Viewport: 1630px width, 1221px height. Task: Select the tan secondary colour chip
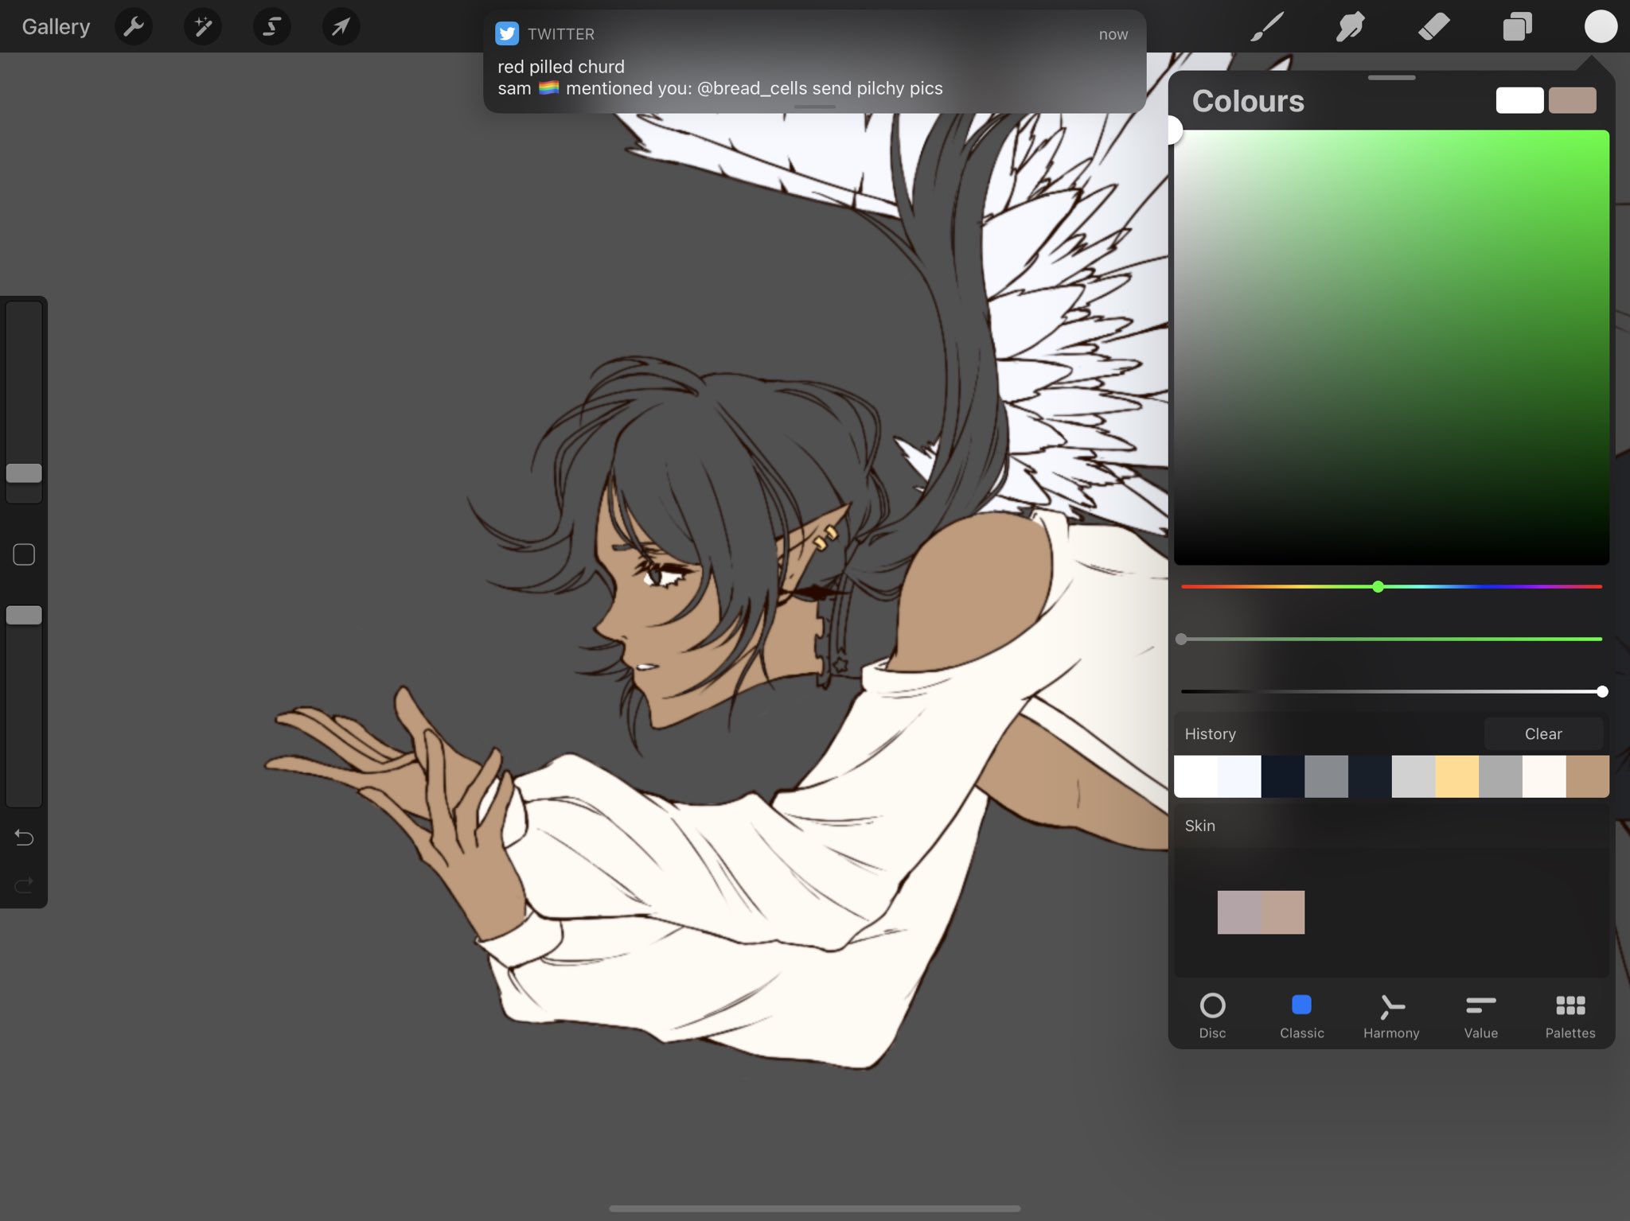[x=1572, y=101]
